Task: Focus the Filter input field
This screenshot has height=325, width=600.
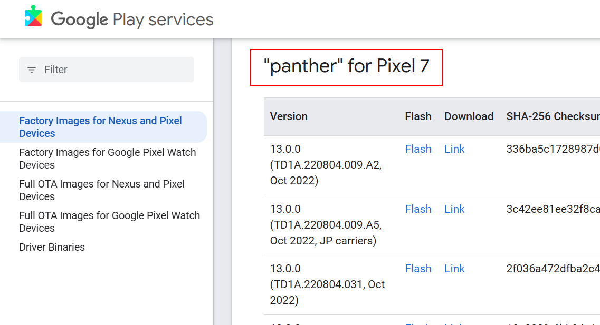Action: (x=107, y=70)
